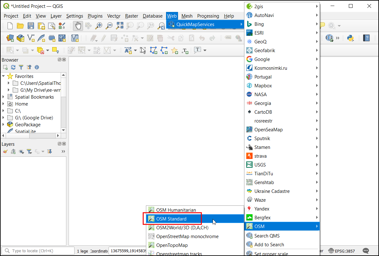Close the Browser panel
This screenshot has height=256, width=379.
pos(64,60)
